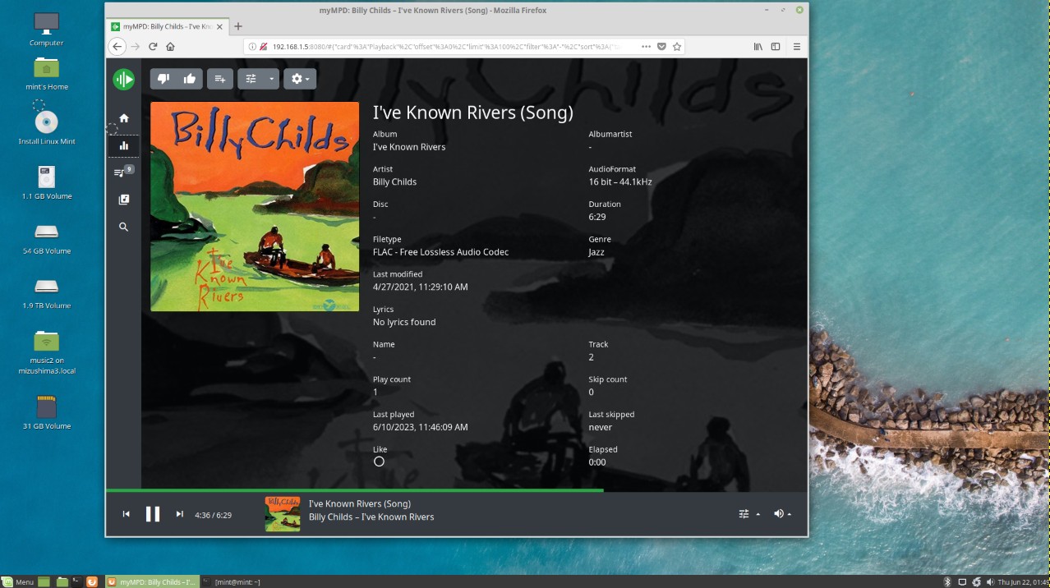Open the Browse library icon in sidebar
This screenshot has height=588, width=1050.
pyautogui.click(x=124, y=200)
